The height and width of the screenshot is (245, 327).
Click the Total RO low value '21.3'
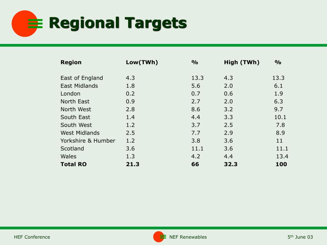click(133, 164)
